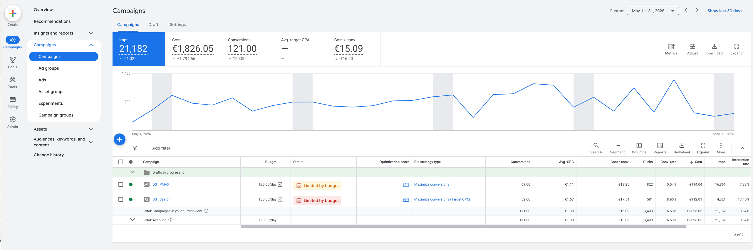Click the budget chart icon for DS | PMAX
Image resolution: width=753 pixels, height=250 pixels.
[280, 184]
